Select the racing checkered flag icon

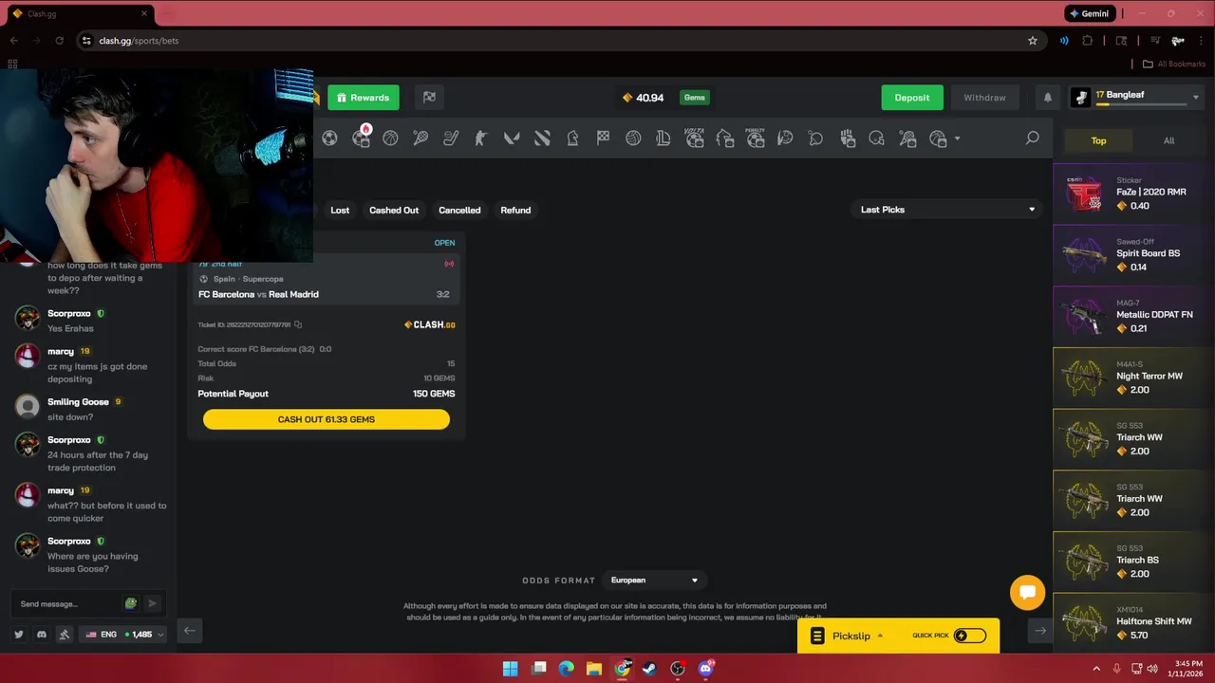coord(603,138)
